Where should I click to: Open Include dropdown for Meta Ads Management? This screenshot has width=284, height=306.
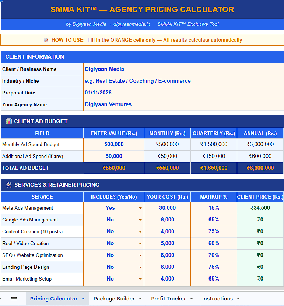click(x=140, y=208)
